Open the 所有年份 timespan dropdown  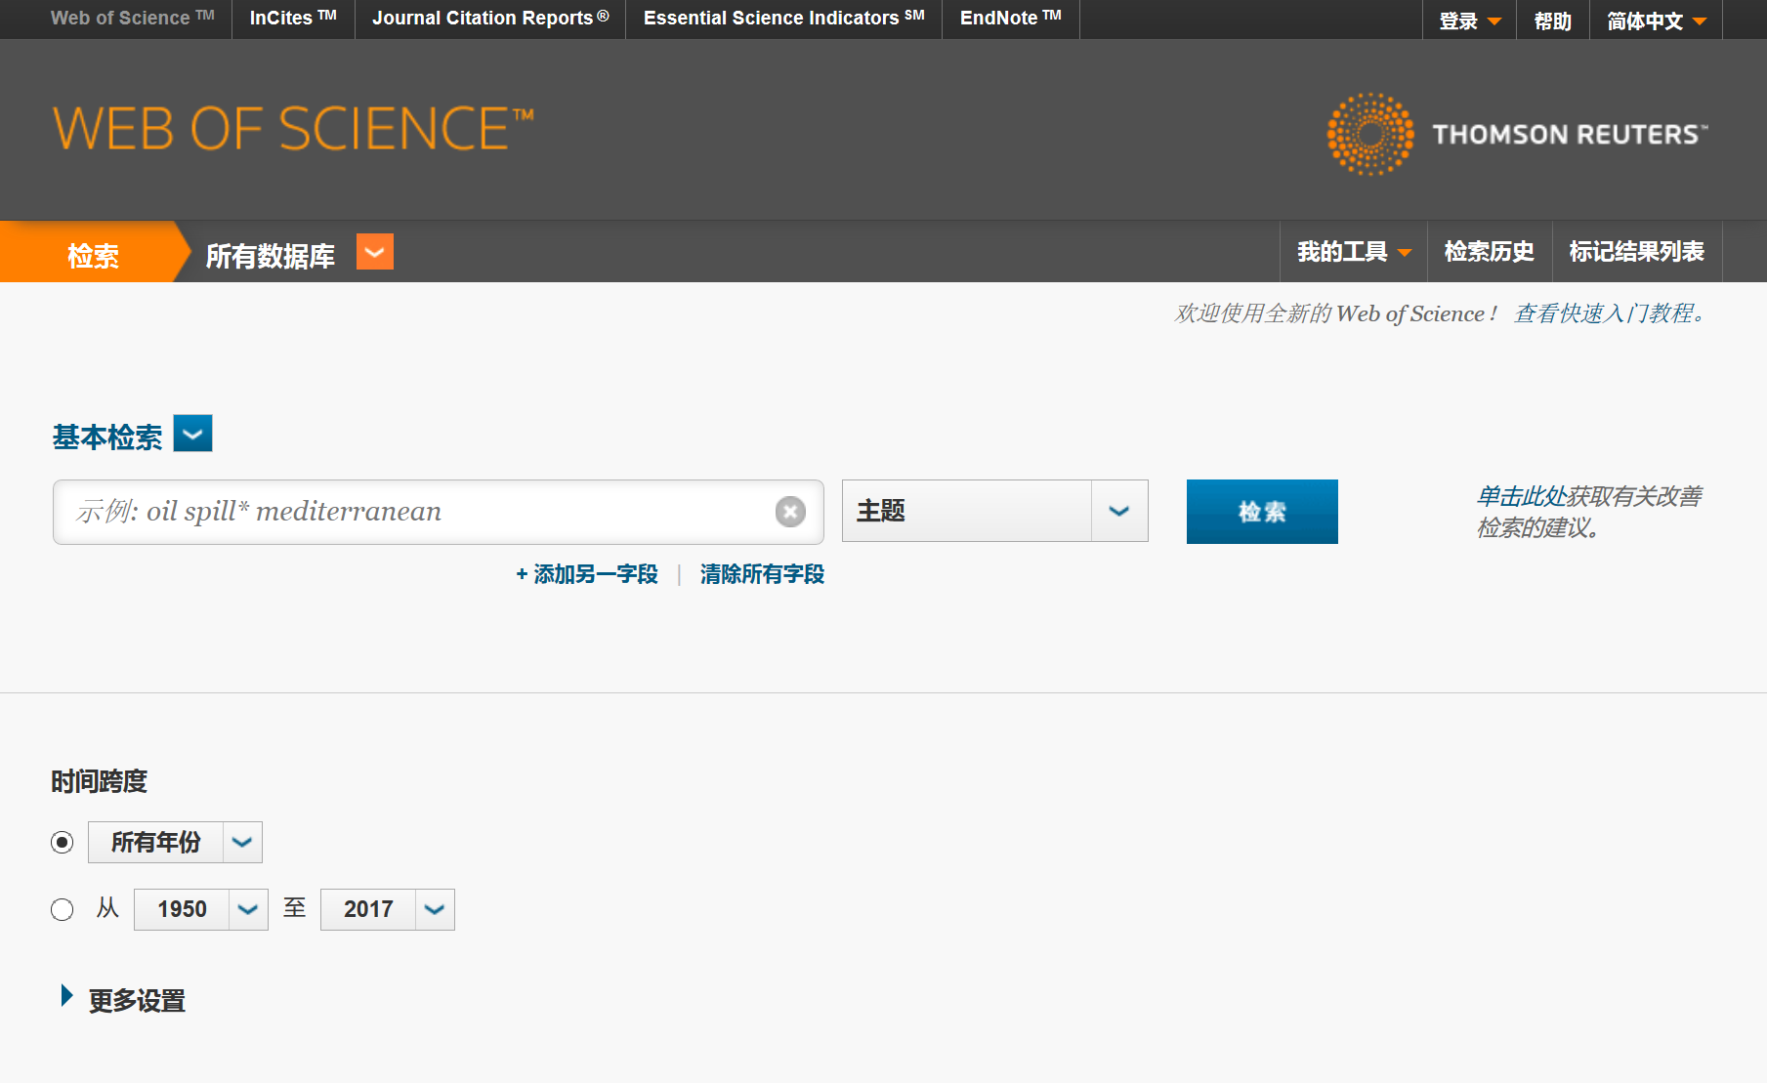(x=242, y=842)
